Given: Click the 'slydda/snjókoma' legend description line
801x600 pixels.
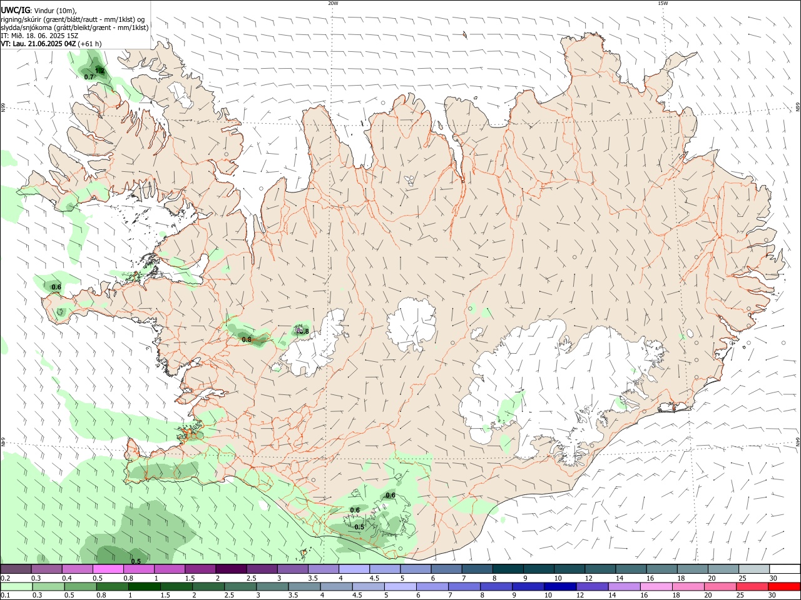Looking at the screenshot, I should pyautogui.click(x=74, y=27).
